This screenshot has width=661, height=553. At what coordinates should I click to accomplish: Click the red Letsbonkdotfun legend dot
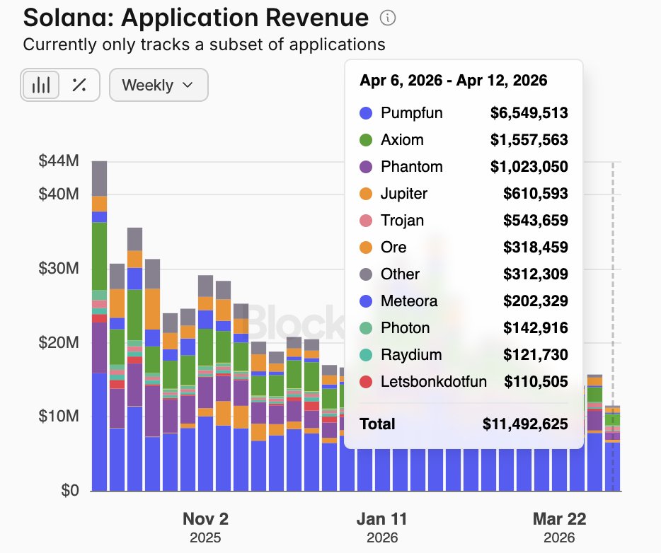click(366, 382)
